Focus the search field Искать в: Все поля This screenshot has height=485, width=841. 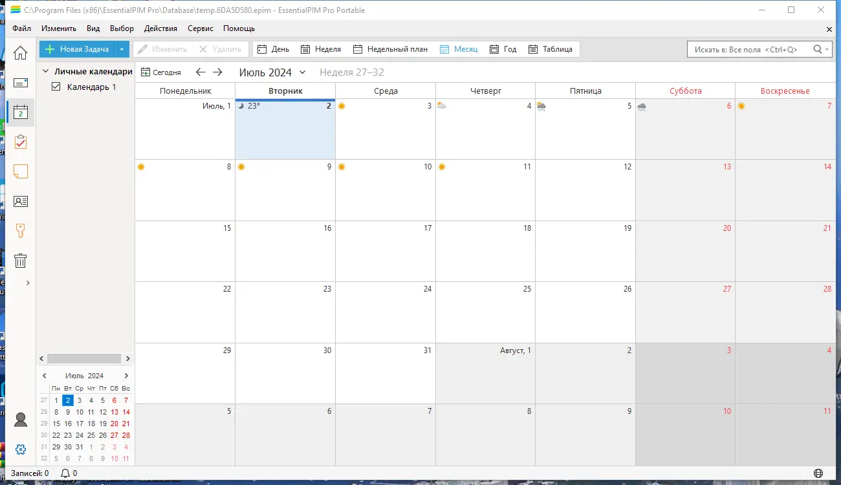(749, 49)
